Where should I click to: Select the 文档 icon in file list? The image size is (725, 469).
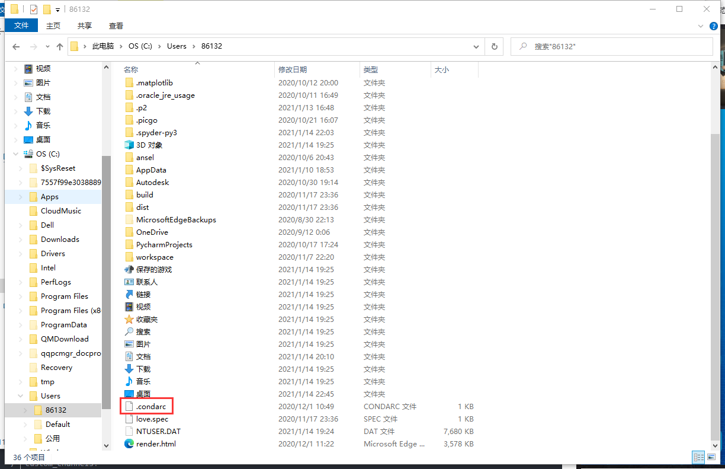point(130,357)
